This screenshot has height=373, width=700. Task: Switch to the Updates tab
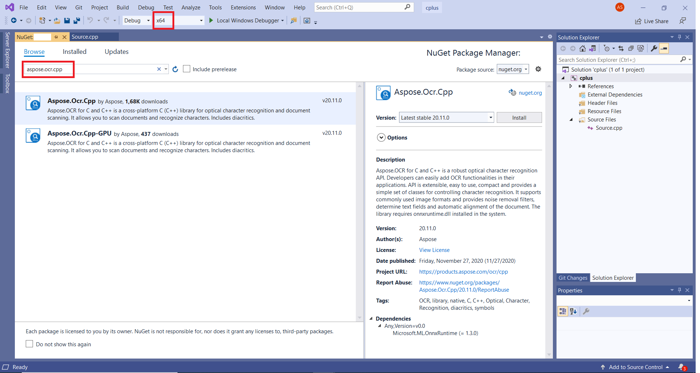(x=117, y=52)
